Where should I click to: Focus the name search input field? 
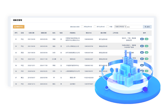(135, 27)
